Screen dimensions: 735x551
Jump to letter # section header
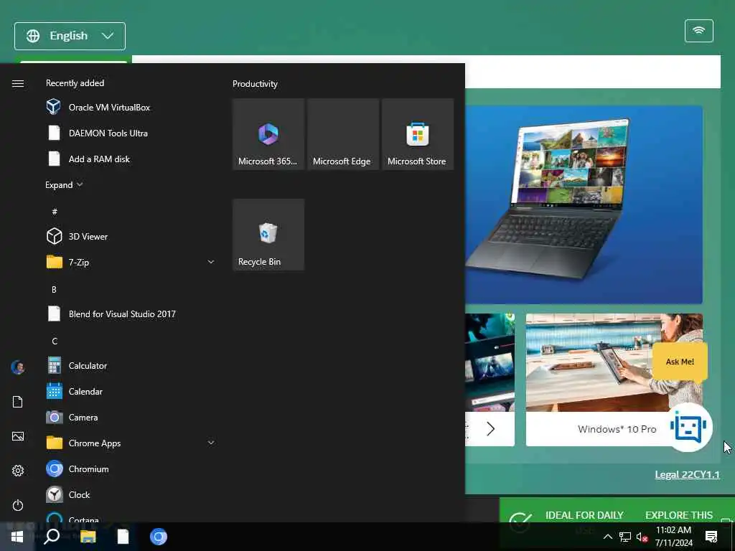point(55,212)
